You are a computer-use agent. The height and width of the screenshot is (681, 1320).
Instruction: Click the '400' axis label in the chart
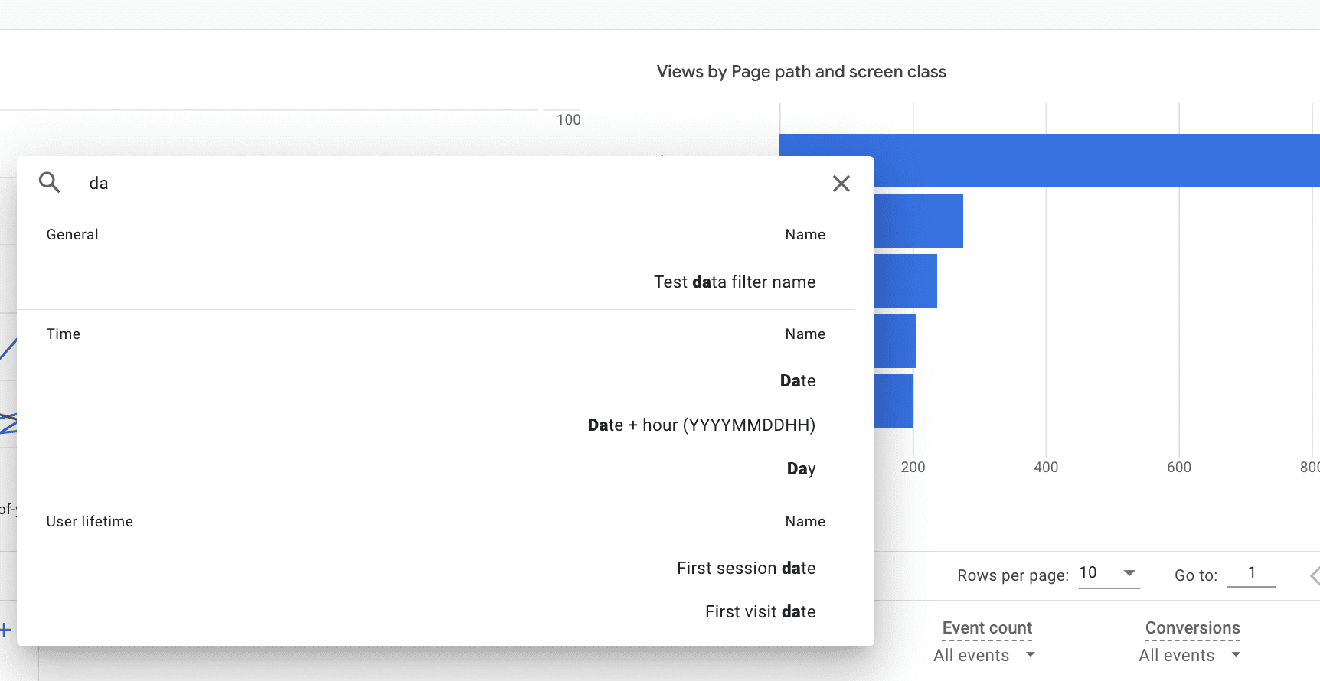click(x=1046, y=467)
